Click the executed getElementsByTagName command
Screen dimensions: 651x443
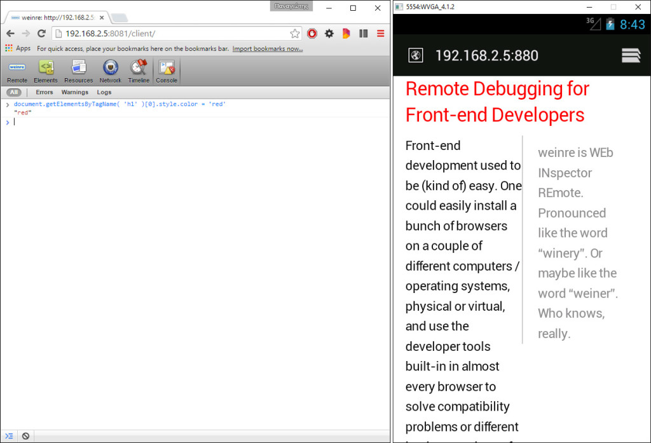click(120, 104)
